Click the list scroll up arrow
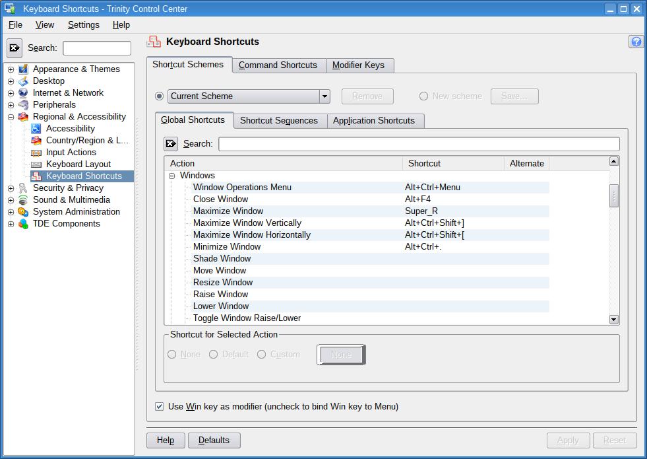 (614, 161)
